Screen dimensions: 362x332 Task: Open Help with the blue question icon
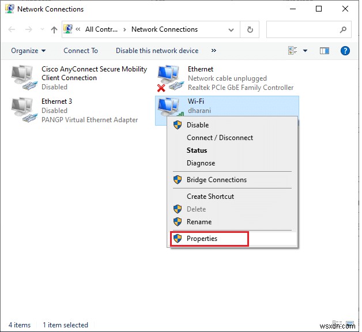coord(345,51)
